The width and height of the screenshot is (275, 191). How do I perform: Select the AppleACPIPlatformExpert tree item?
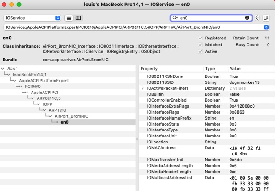43,80
